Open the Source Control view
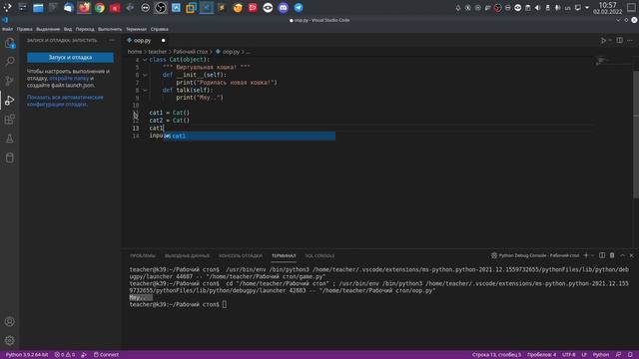639x359 pixels. (x=9, y=81)
